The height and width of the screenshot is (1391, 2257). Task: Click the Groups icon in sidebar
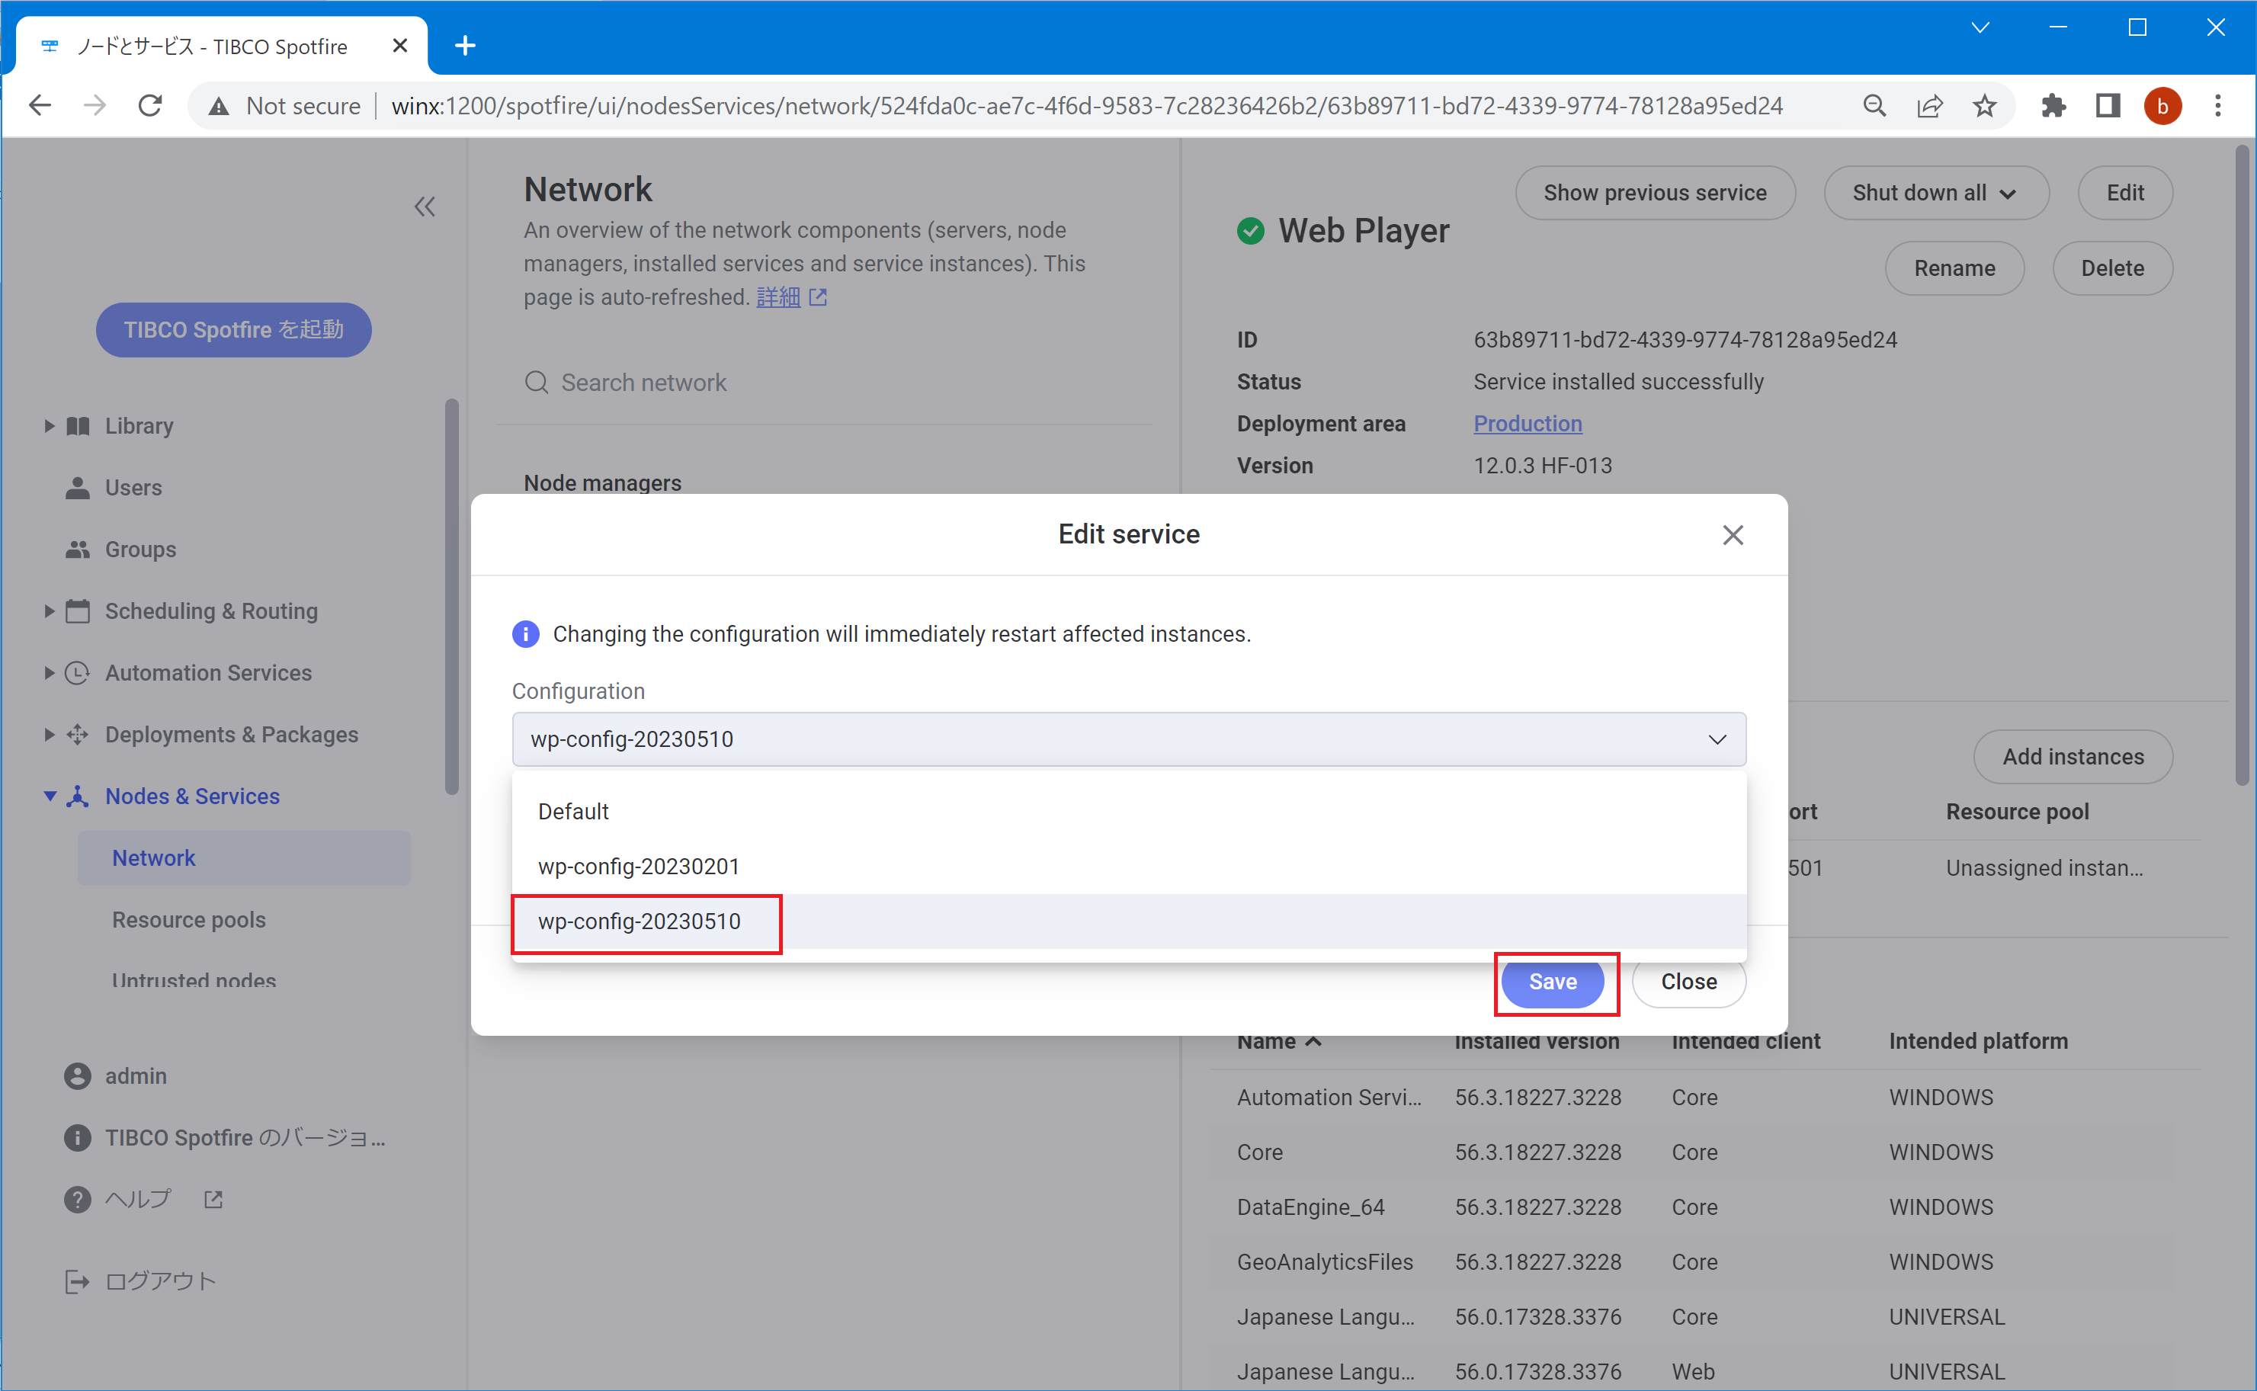pos(79,550)
